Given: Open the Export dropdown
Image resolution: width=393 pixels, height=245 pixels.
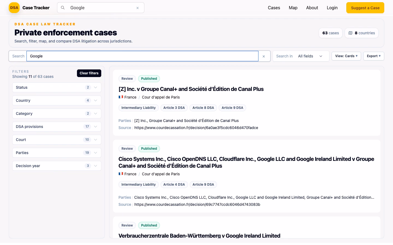Looking at the screenshot, I should [x=374, y=56].
